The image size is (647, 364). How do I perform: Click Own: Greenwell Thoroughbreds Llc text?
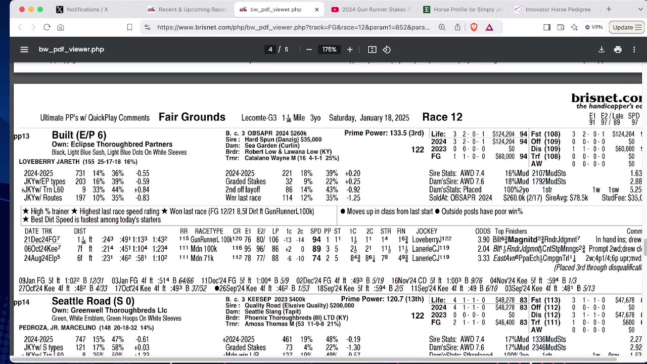pos(109,310)
